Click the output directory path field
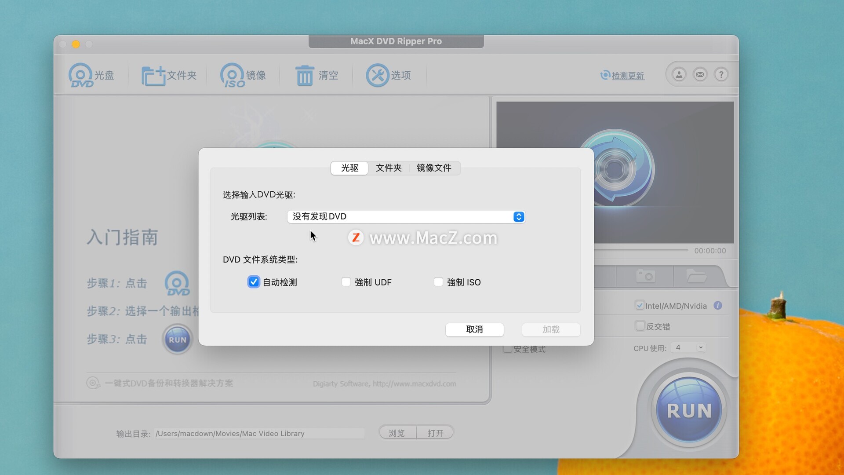844x475 pixels. click(x=259, y=434)
